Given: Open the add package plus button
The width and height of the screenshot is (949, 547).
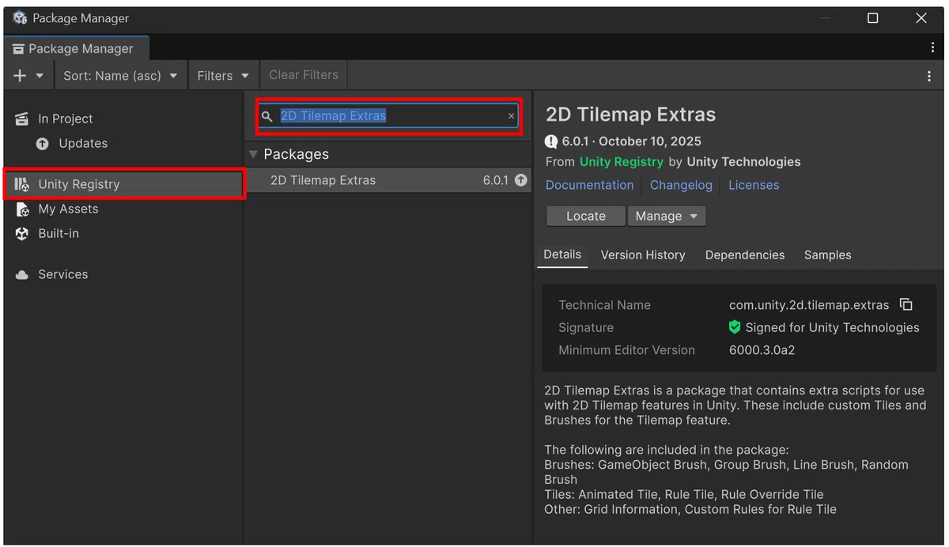Looking at the screenshot, I should 20,76.
